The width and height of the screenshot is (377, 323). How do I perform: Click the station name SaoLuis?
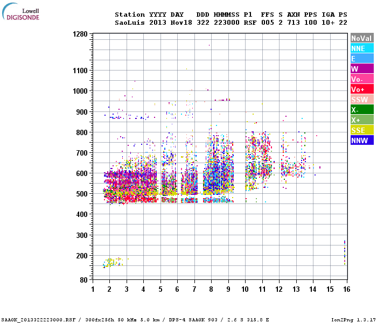tap(130, 23)
